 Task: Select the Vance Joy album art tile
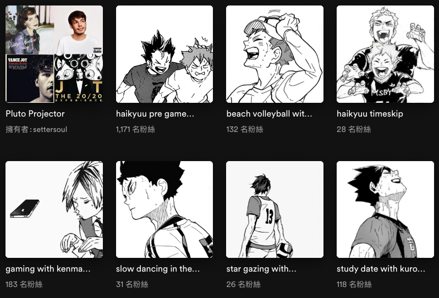[30, 78]
